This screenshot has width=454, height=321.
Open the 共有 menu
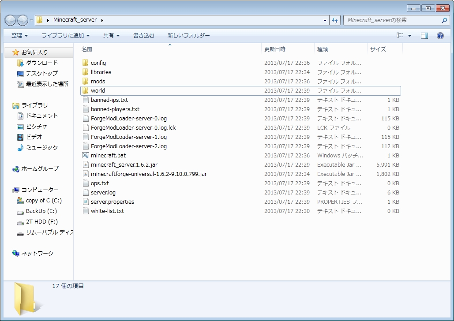click(x=112, y=36)
